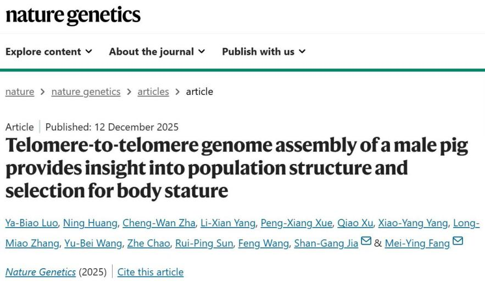Go to nature breadcrumb link

tap(20, 92)
